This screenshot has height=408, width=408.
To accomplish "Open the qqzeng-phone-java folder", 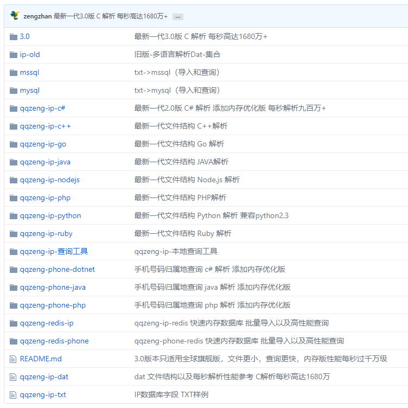I will [x=53, y=288].
